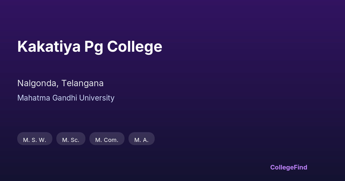Click the M. S. W. course tag
The height and width of the screenshot is (181, 345).
(34, 140)
